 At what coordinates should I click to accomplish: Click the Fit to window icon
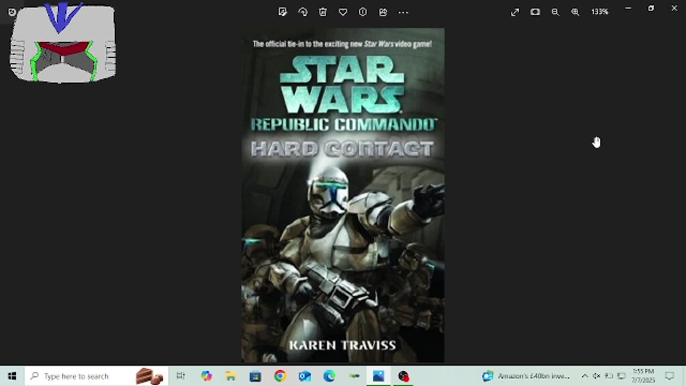[x=535, y=12]
